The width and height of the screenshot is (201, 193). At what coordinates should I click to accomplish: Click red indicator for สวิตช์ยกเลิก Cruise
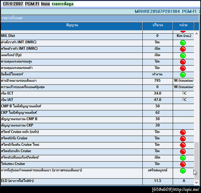(x=183, y=151)
